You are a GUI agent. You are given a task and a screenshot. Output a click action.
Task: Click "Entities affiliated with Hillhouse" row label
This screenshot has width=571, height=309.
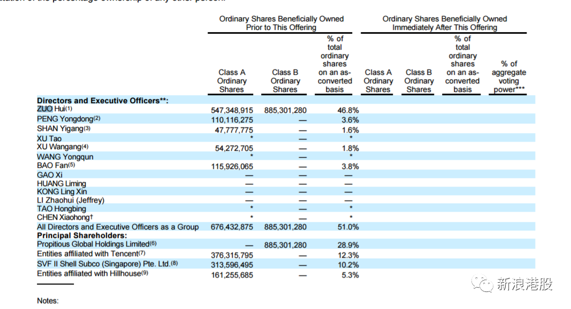pyautogui.click(x=89, y=274)
